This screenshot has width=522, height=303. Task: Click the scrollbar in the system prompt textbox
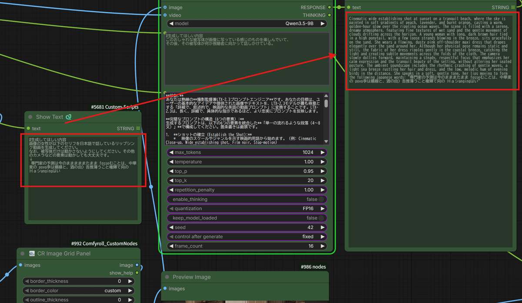[327, 103]
